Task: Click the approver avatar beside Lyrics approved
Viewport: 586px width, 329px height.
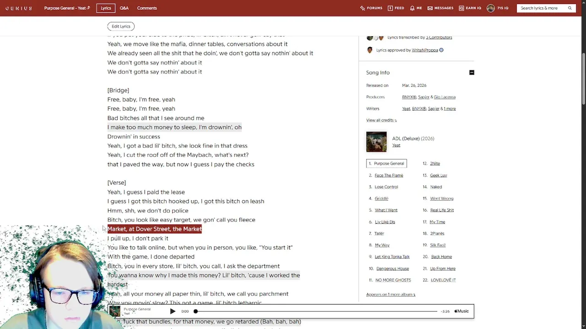Action: pyautogui.click(x=370, y=50)
